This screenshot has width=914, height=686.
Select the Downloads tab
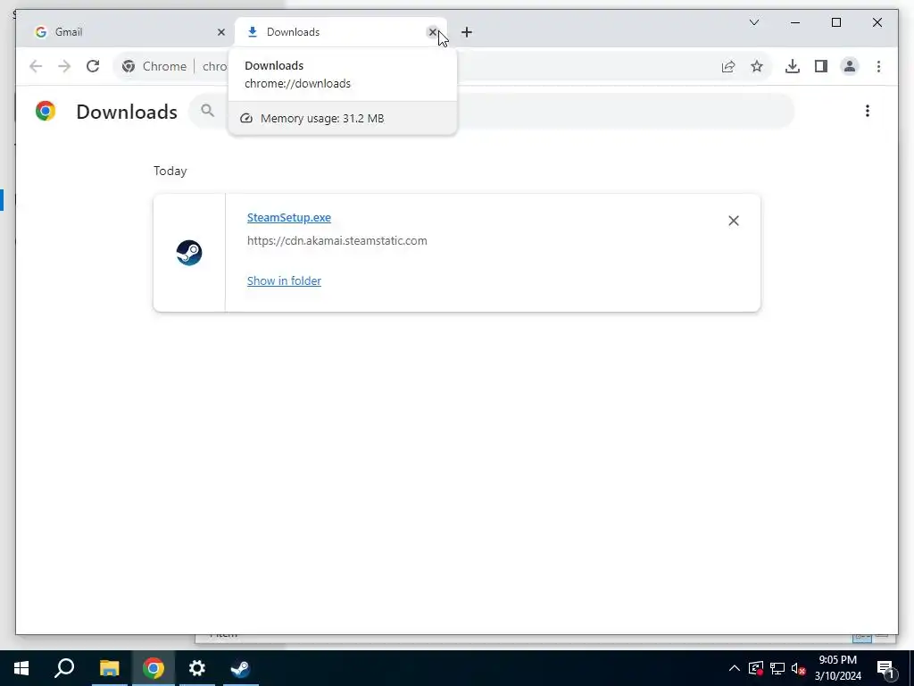point(341,32)
